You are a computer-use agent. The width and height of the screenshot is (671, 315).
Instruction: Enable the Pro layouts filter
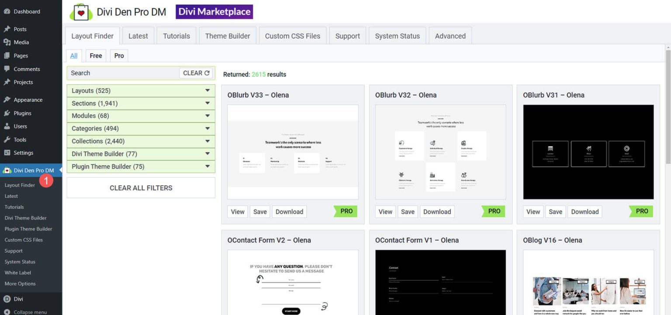tap(118, 55)
